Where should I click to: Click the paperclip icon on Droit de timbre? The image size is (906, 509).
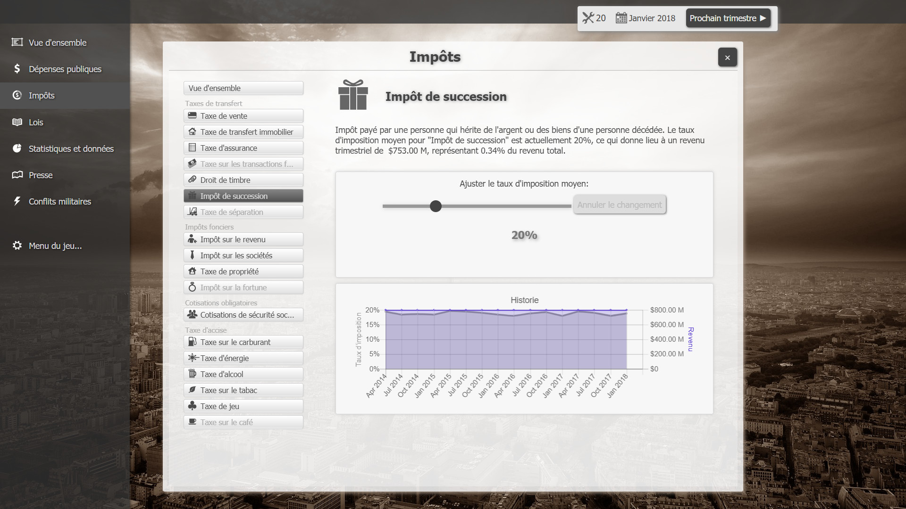coord(193,180)
